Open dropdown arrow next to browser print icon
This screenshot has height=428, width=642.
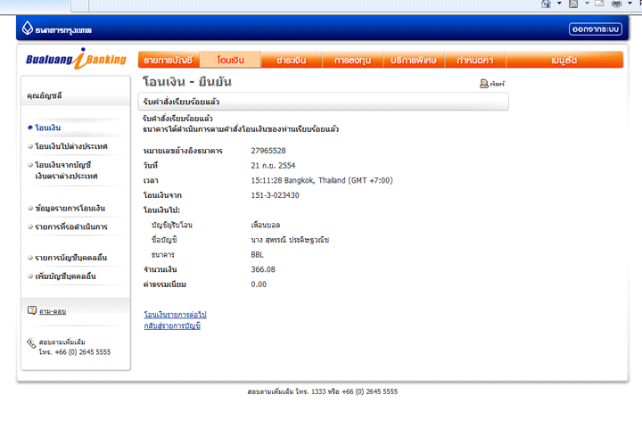630,4
